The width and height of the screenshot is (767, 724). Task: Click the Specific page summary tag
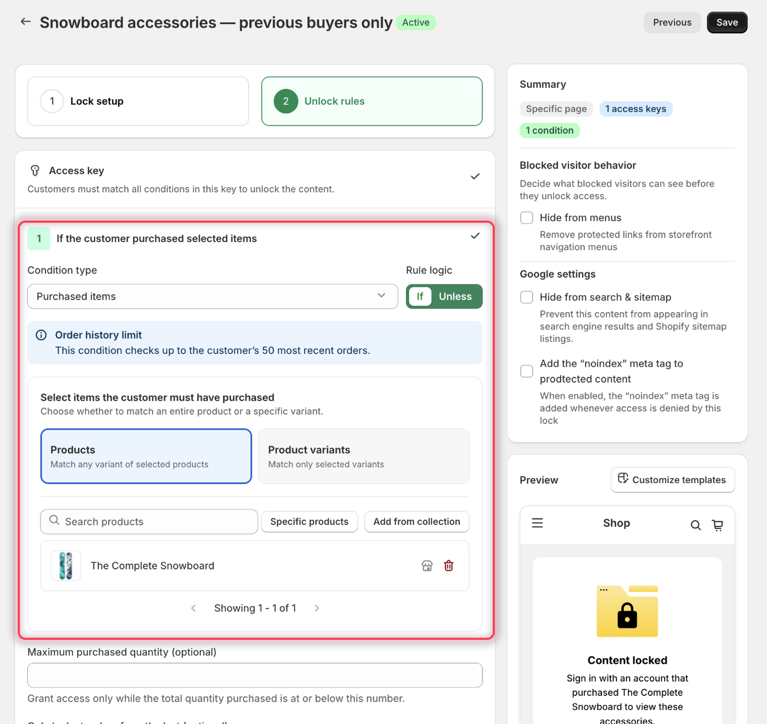point(557,109)
